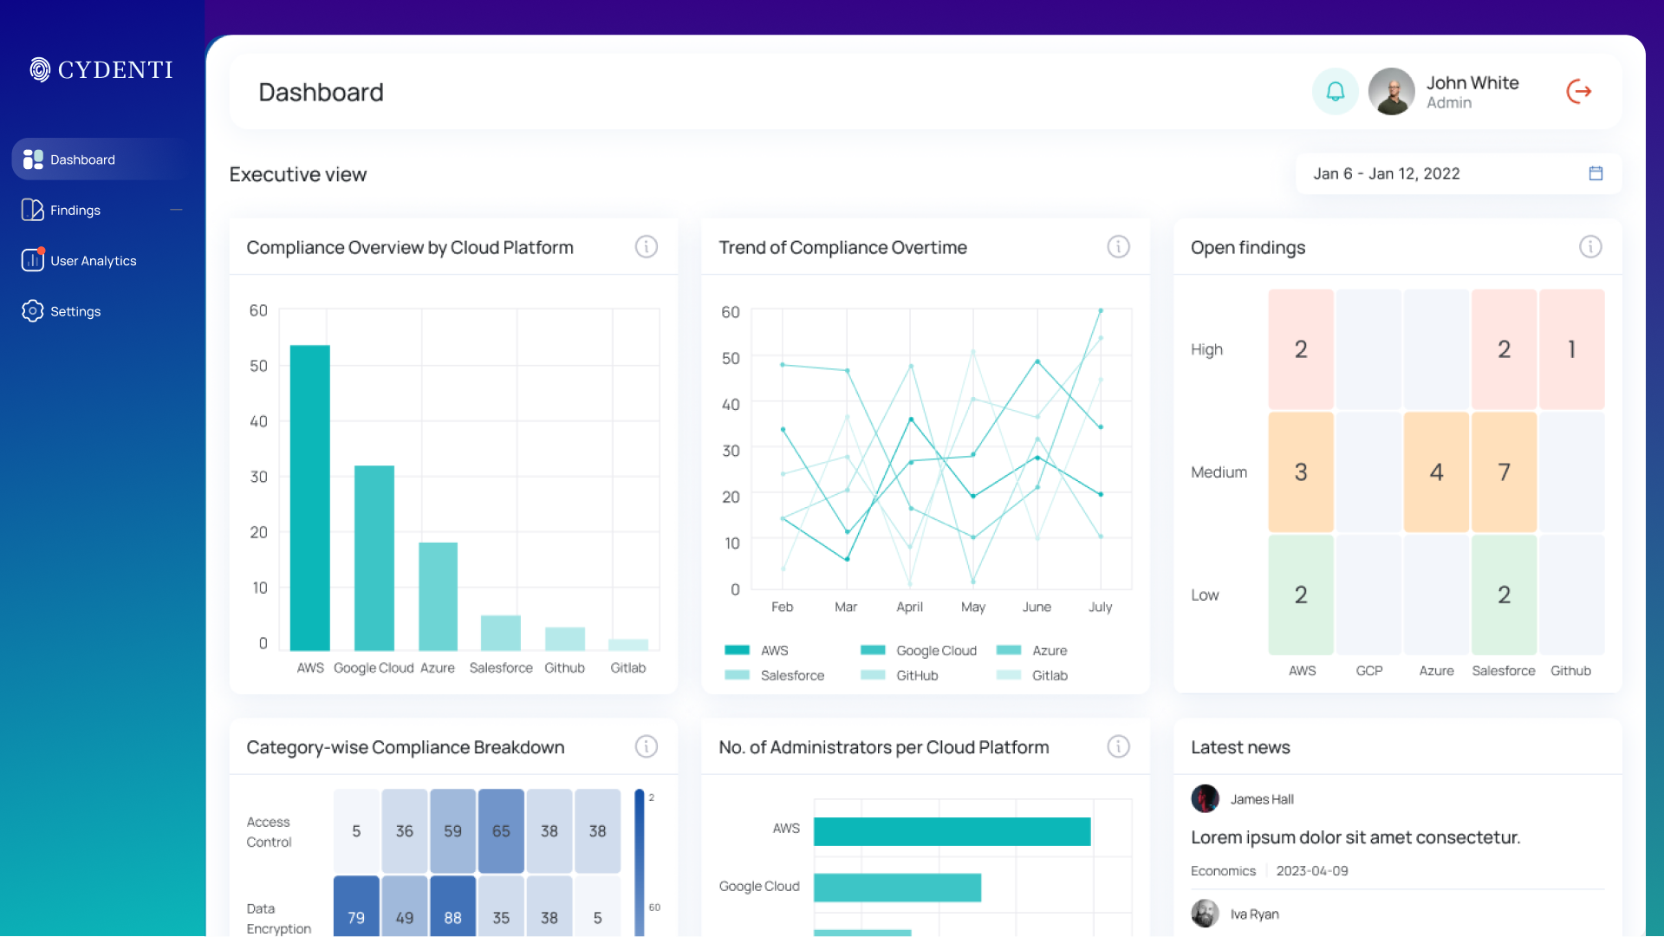Click Data Encryption heatmap cell 88
Viewport: 1664px width, 937px height.
[x=452, y=906]
